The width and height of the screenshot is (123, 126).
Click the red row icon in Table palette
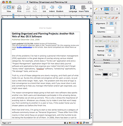pos(117,18)
